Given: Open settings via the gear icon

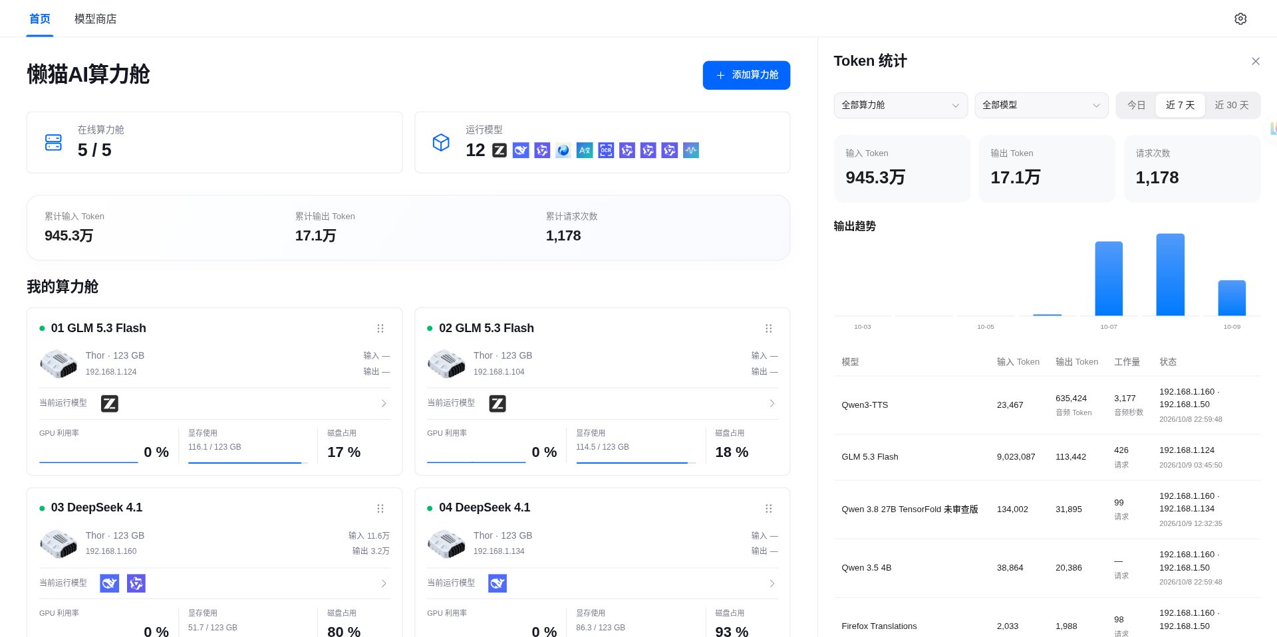Looking at the screenshot, I should (1240, 19).
